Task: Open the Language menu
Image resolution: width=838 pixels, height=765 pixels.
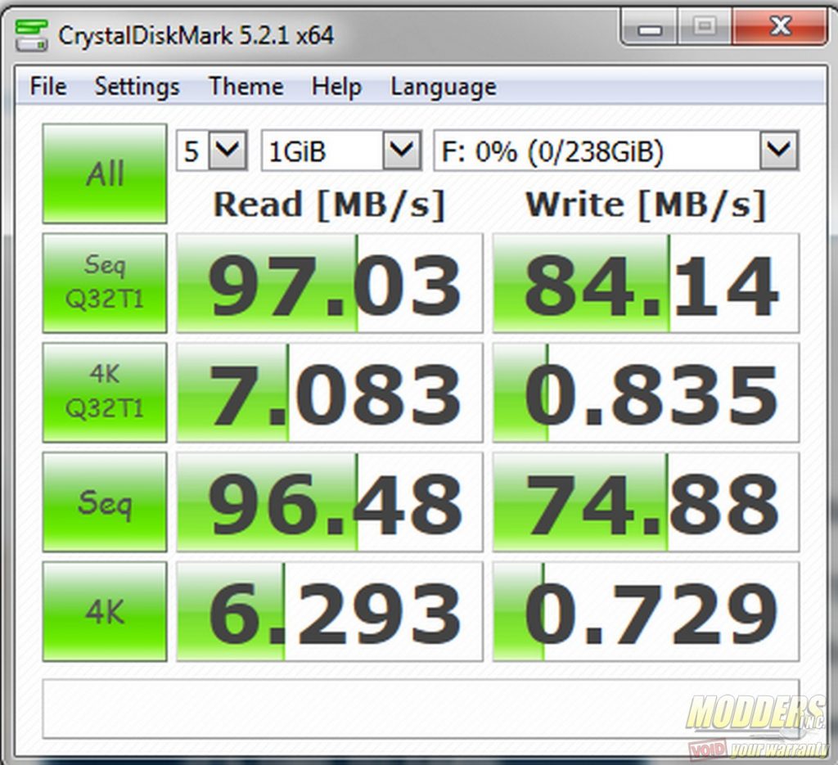Action: 443,87
